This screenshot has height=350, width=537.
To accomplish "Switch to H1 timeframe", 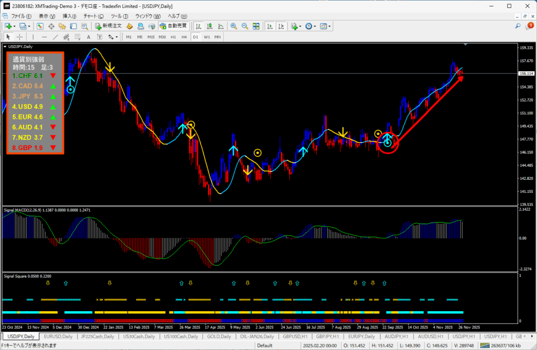I will 173,37.
